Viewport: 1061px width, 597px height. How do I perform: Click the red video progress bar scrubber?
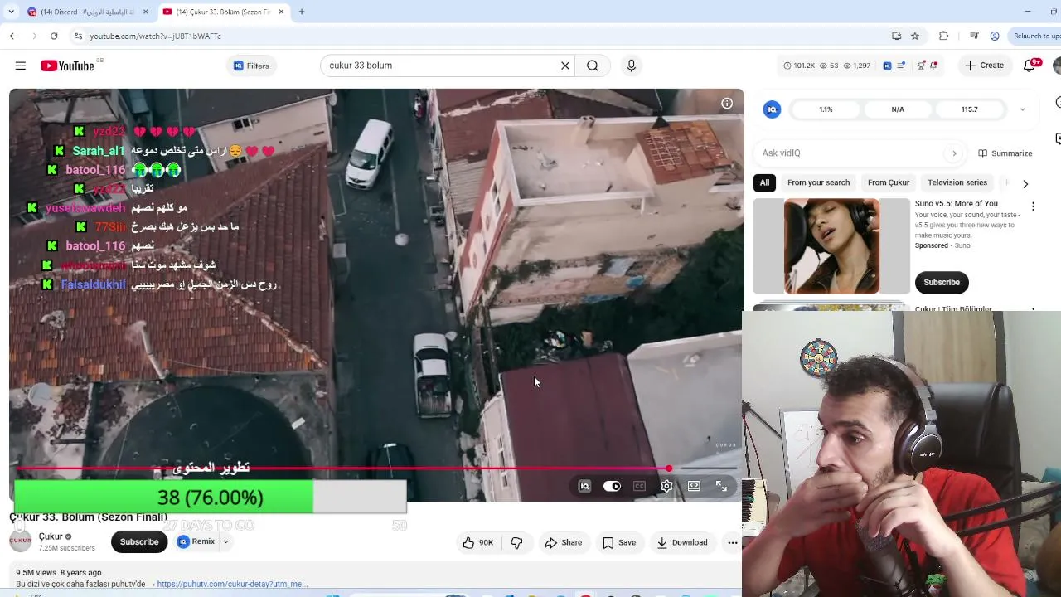pyautogui.click(x=669, y=469)
